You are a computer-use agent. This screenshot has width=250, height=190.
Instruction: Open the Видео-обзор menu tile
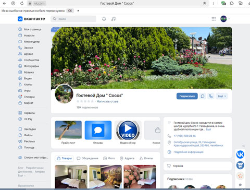128,133
